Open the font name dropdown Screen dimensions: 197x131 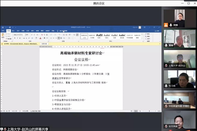coord(24,35)
